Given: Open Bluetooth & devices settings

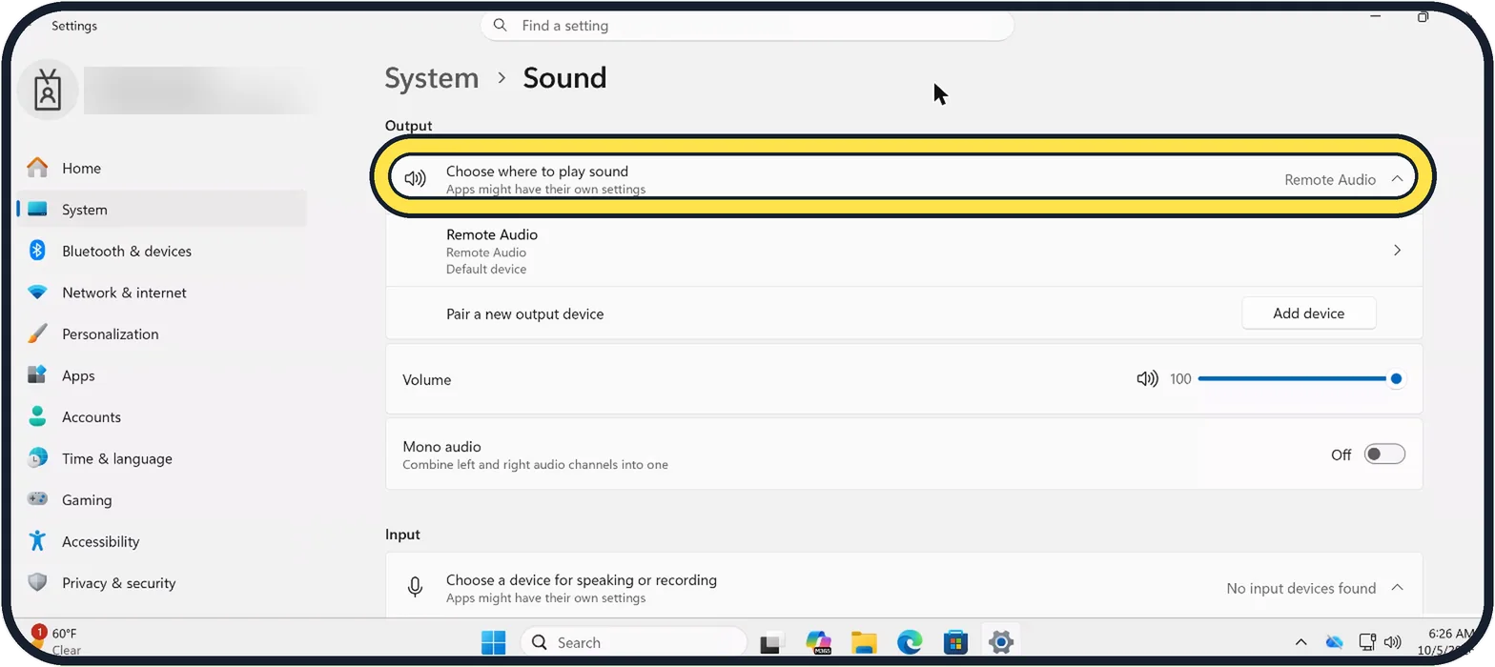Looking at the screenshot, I should tap(162, 251).
